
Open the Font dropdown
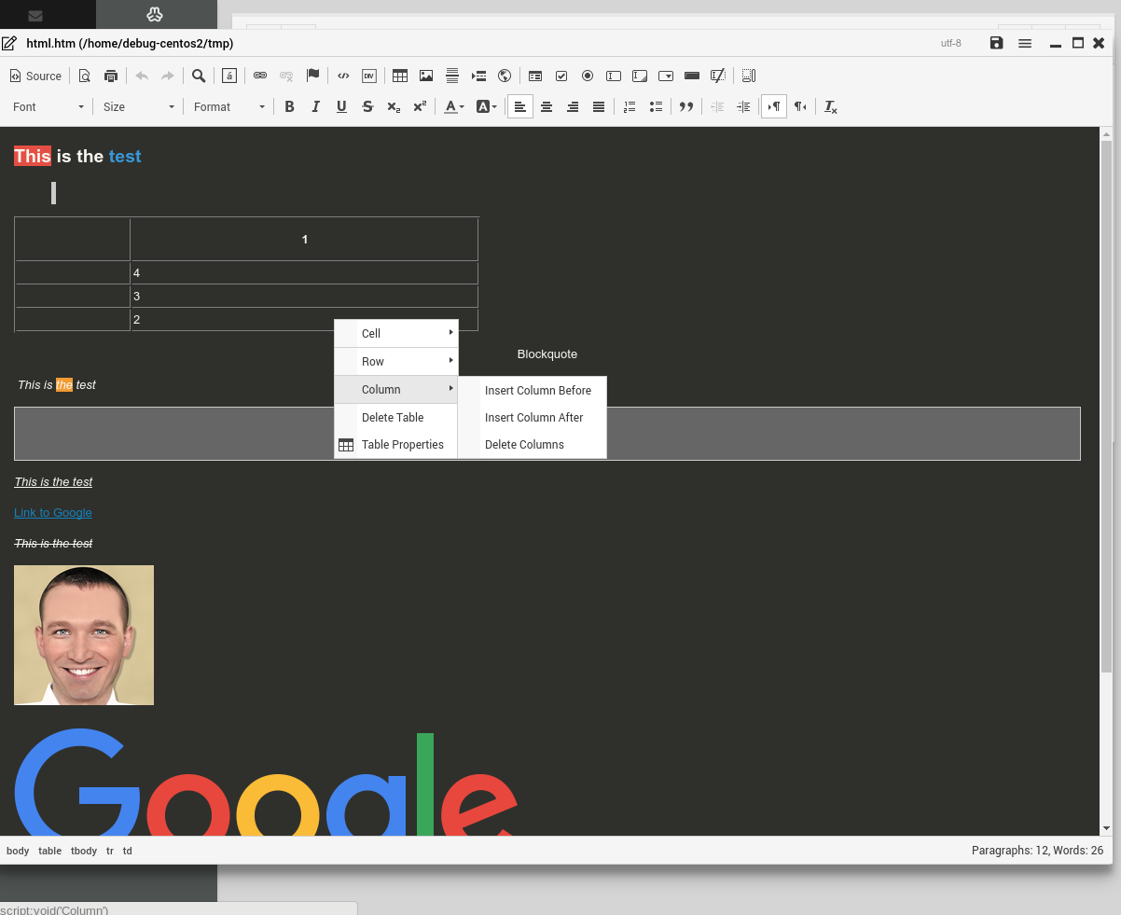47,106
